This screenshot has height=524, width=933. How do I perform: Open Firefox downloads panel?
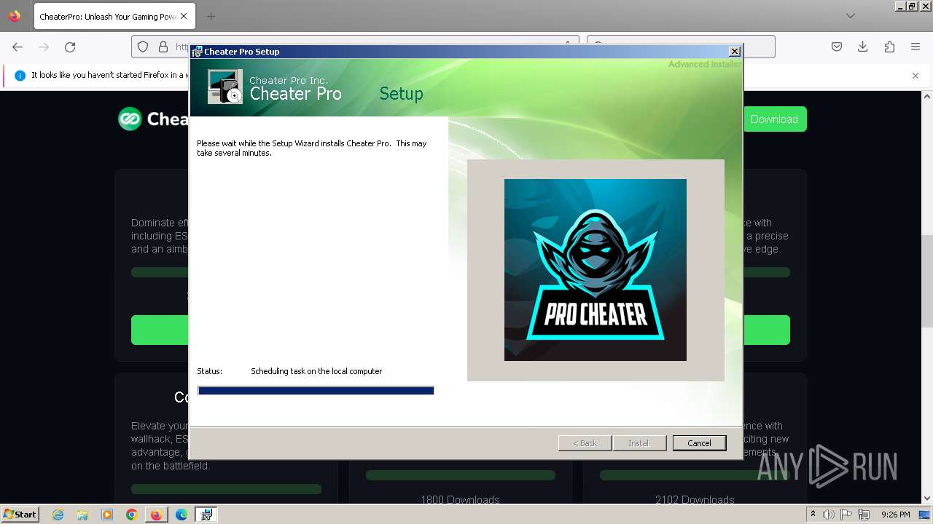click(x=863, y=47)
